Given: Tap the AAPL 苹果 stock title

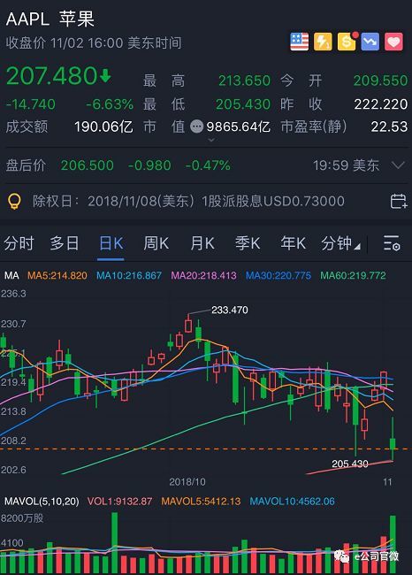Looking at the screenshot, I should pos(50,19).
